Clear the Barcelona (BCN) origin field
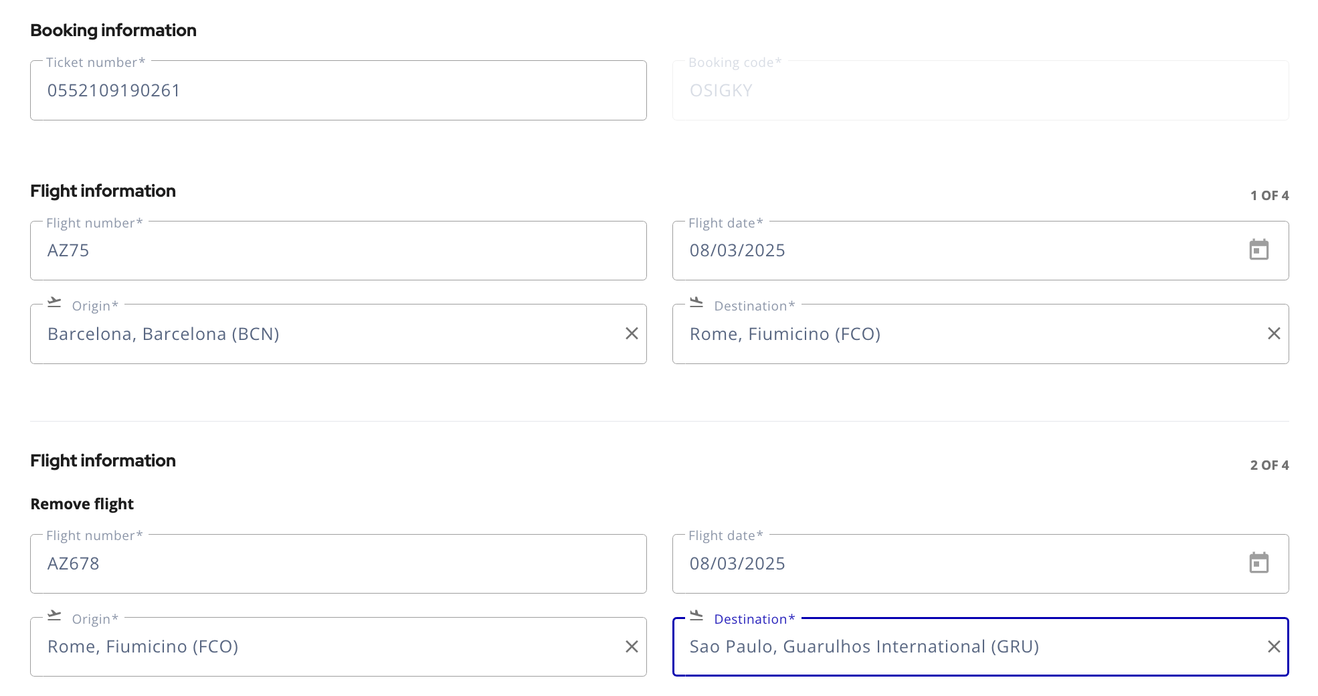This screenshot has width=1318, height=696. (632, 333)
